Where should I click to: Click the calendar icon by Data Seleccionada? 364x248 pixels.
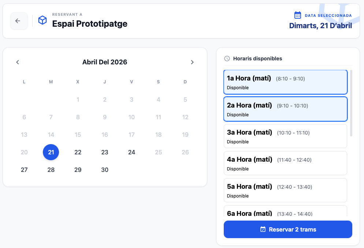pyautogui.click(x=298, y=15)
